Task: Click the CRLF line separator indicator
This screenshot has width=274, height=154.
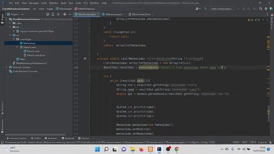Action: click(244, 142)
